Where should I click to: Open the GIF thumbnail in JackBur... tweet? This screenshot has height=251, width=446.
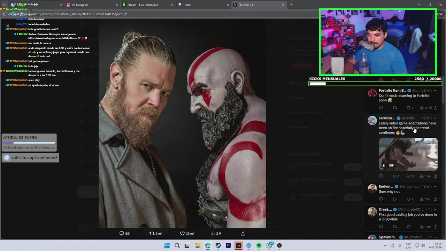click(408, 154)
